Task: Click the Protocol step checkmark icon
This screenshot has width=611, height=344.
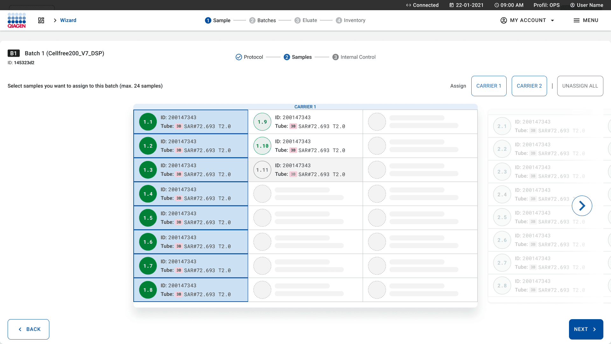Action: (x=239, y=57)
